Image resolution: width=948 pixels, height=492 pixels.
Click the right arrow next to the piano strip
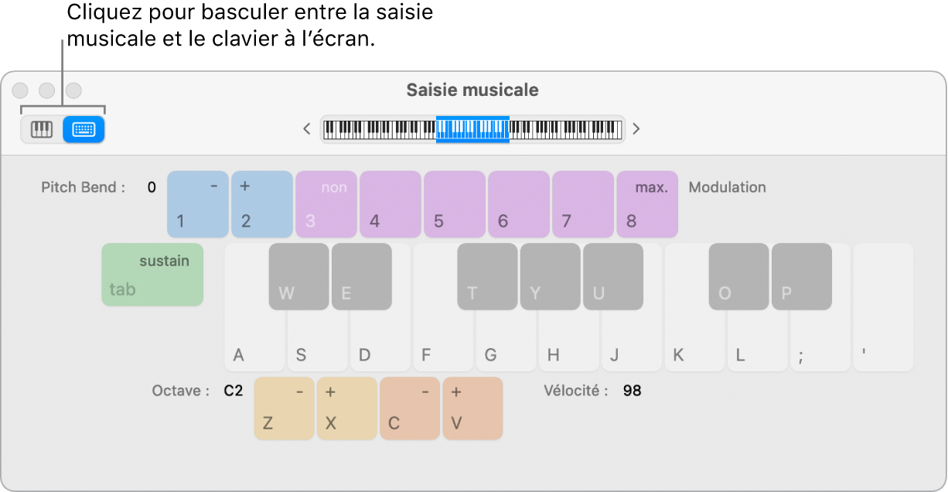click(636, 129)
